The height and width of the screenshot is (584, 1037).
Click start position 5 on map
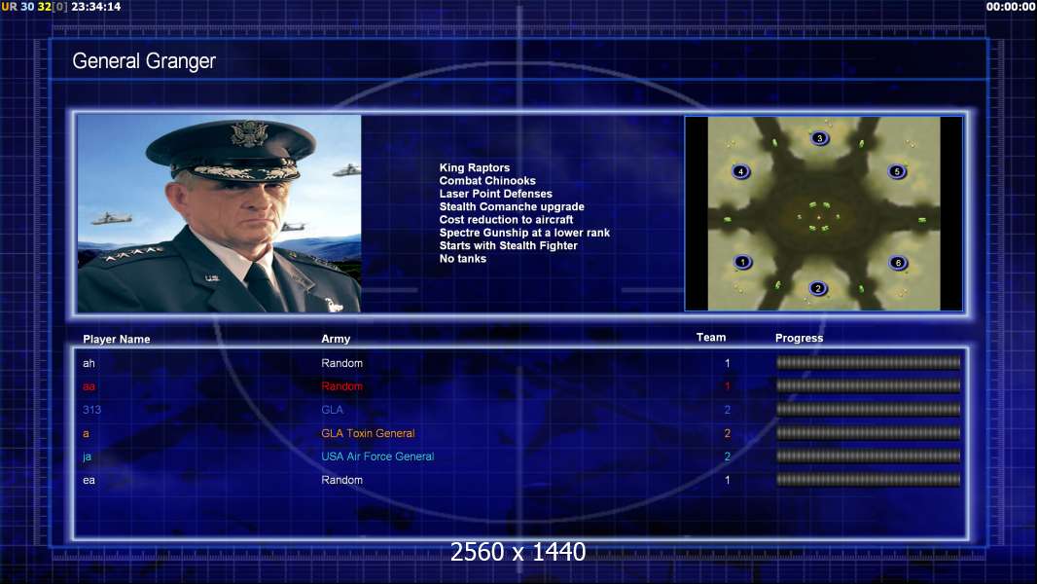click(897, 171)
